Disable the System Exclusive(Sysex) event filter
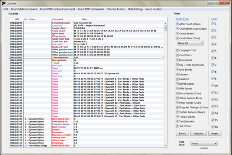 coord(177,112)
